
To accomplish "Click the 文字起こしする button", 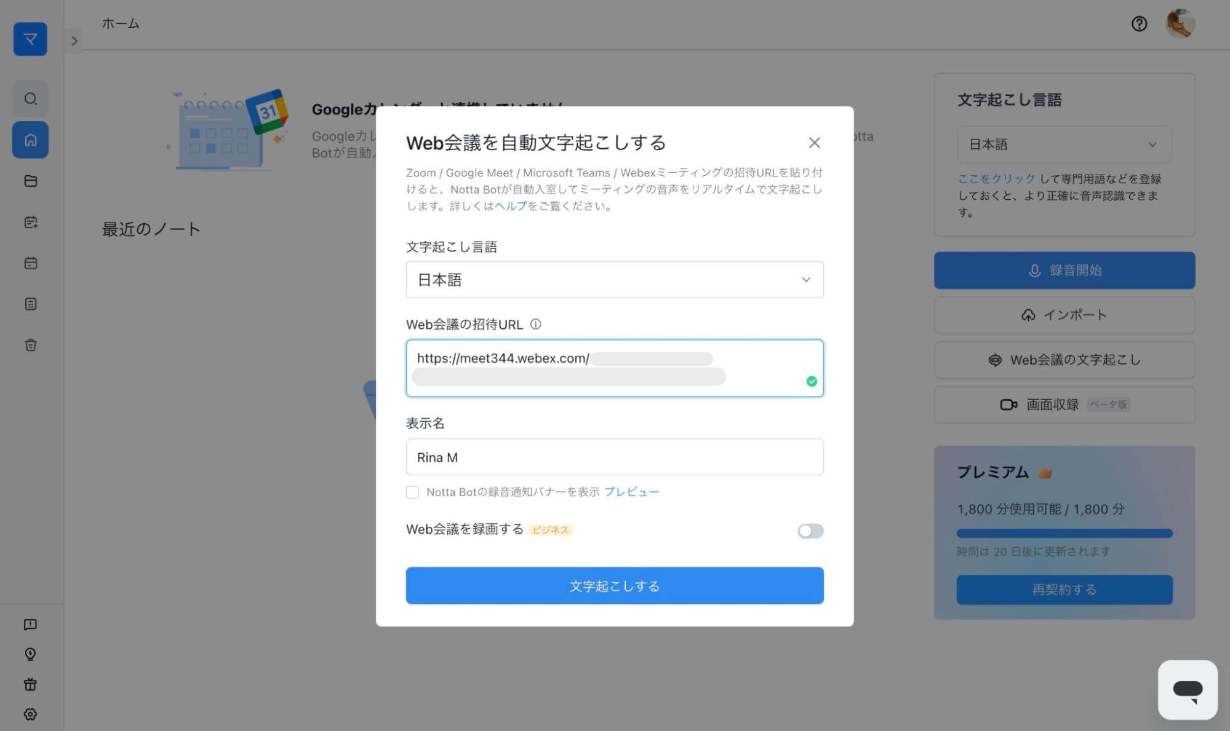I will tap(615, 585).
